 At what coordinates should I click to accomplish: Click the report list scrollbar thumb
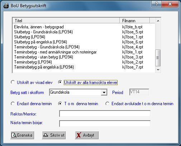[158, 58]
